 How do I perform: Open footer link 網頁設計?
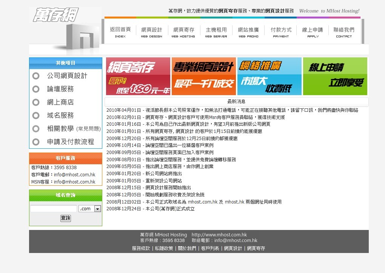233,248
